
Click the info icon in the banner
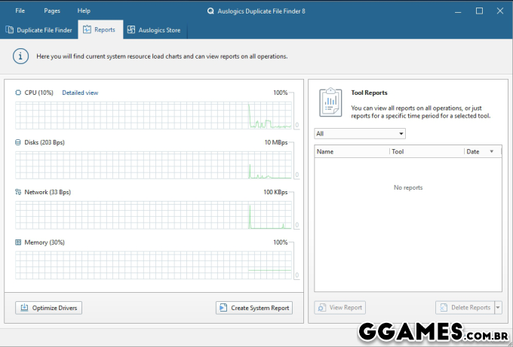pos(22,56)
